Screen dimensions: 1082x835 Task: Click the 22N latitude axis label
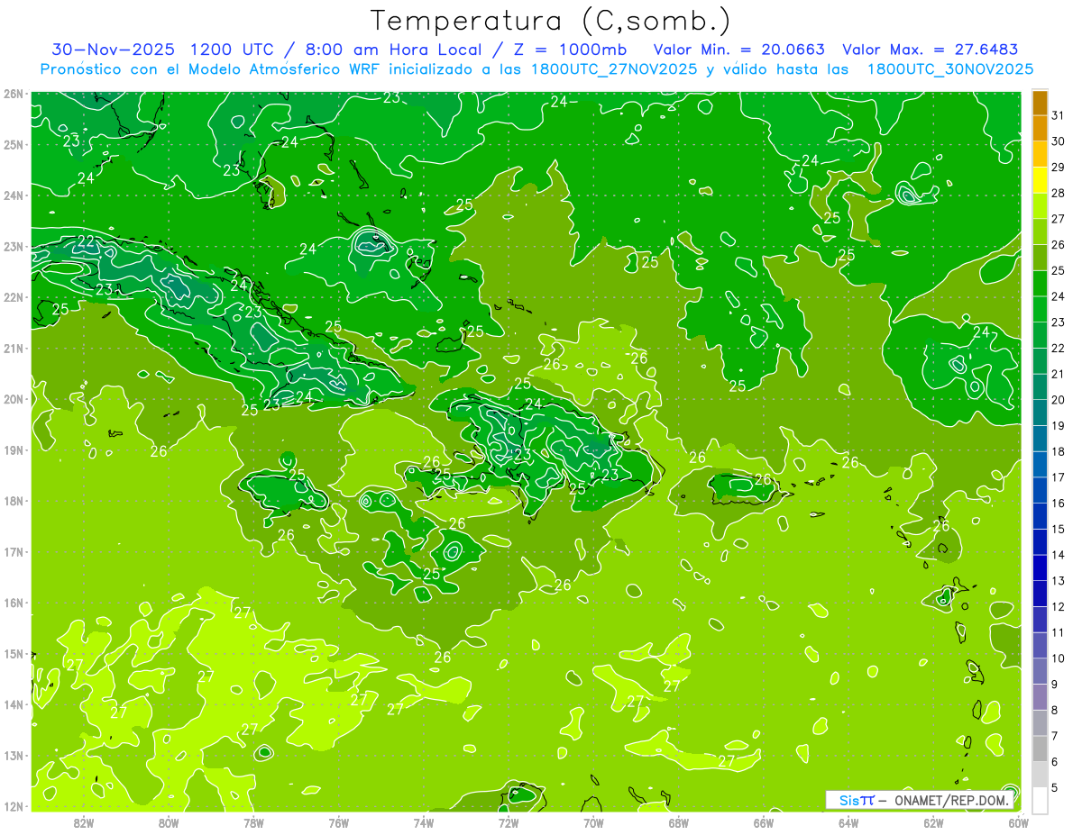(x=14, y=297)
